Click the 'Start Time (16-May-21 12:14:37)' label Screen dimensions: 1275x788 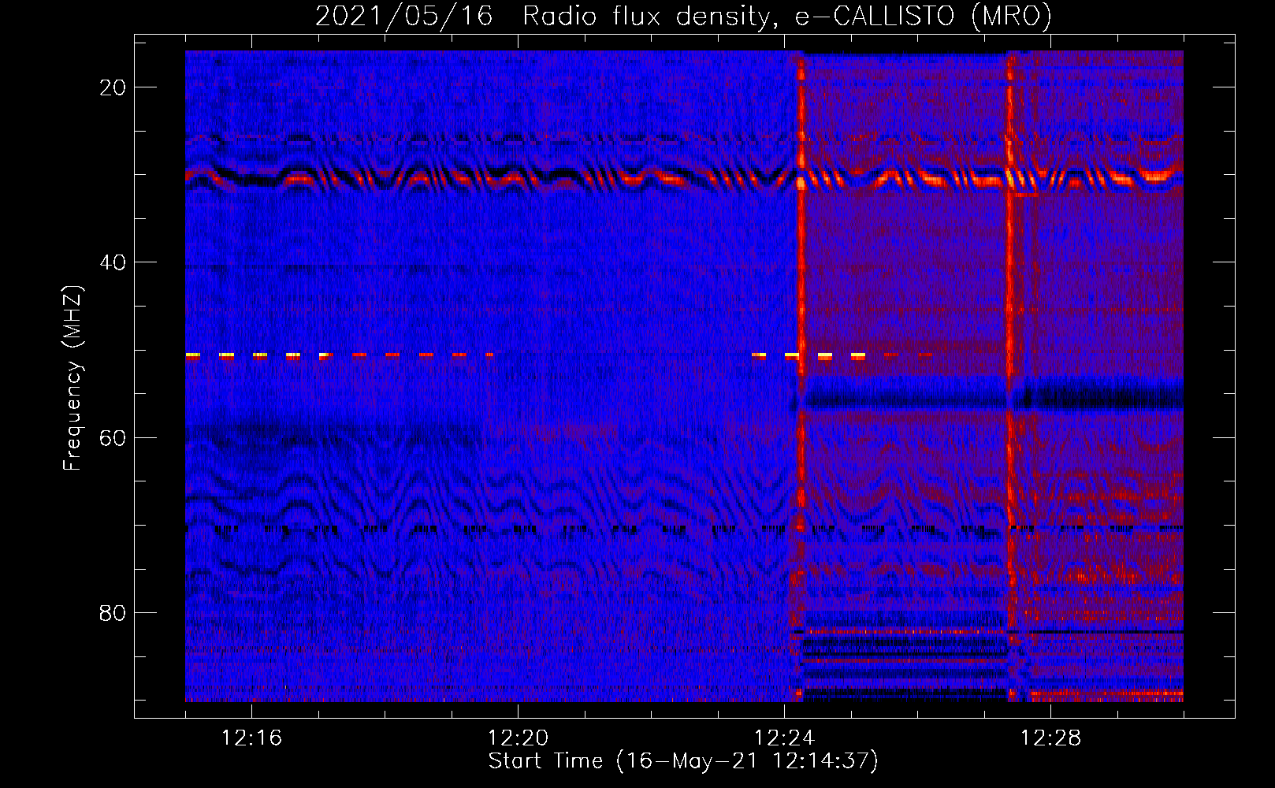(x=683, y=761)
